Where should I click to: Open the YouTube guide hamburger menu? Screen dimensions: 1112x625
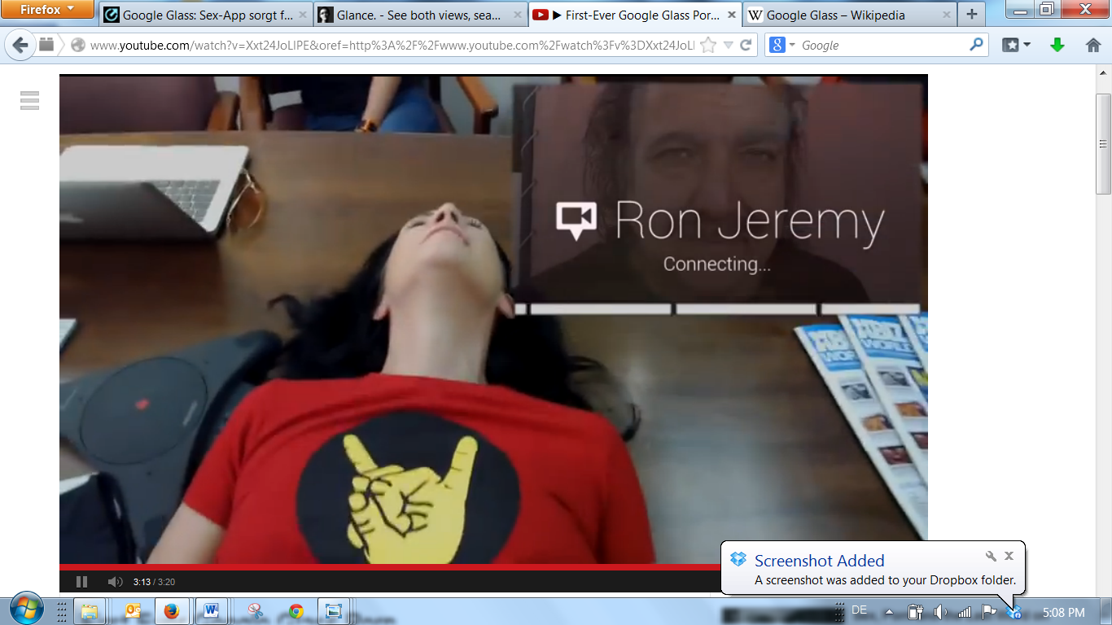click(x=30, y=100)
